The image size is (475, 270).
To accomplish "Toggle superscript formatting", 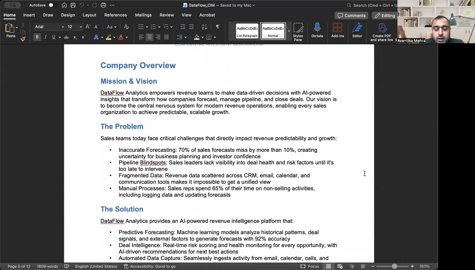I will pyautogui.click(x=83, y=37).
